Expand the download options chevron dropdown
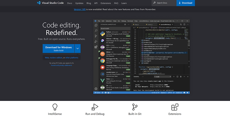 [78, 48]
